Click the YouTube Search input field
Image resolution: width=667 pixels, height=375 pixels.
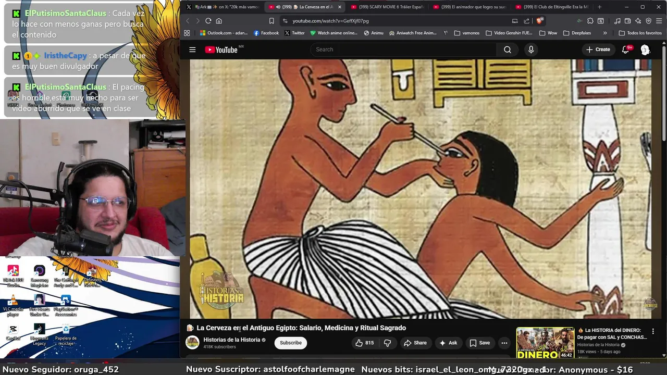tap(404, 49)
